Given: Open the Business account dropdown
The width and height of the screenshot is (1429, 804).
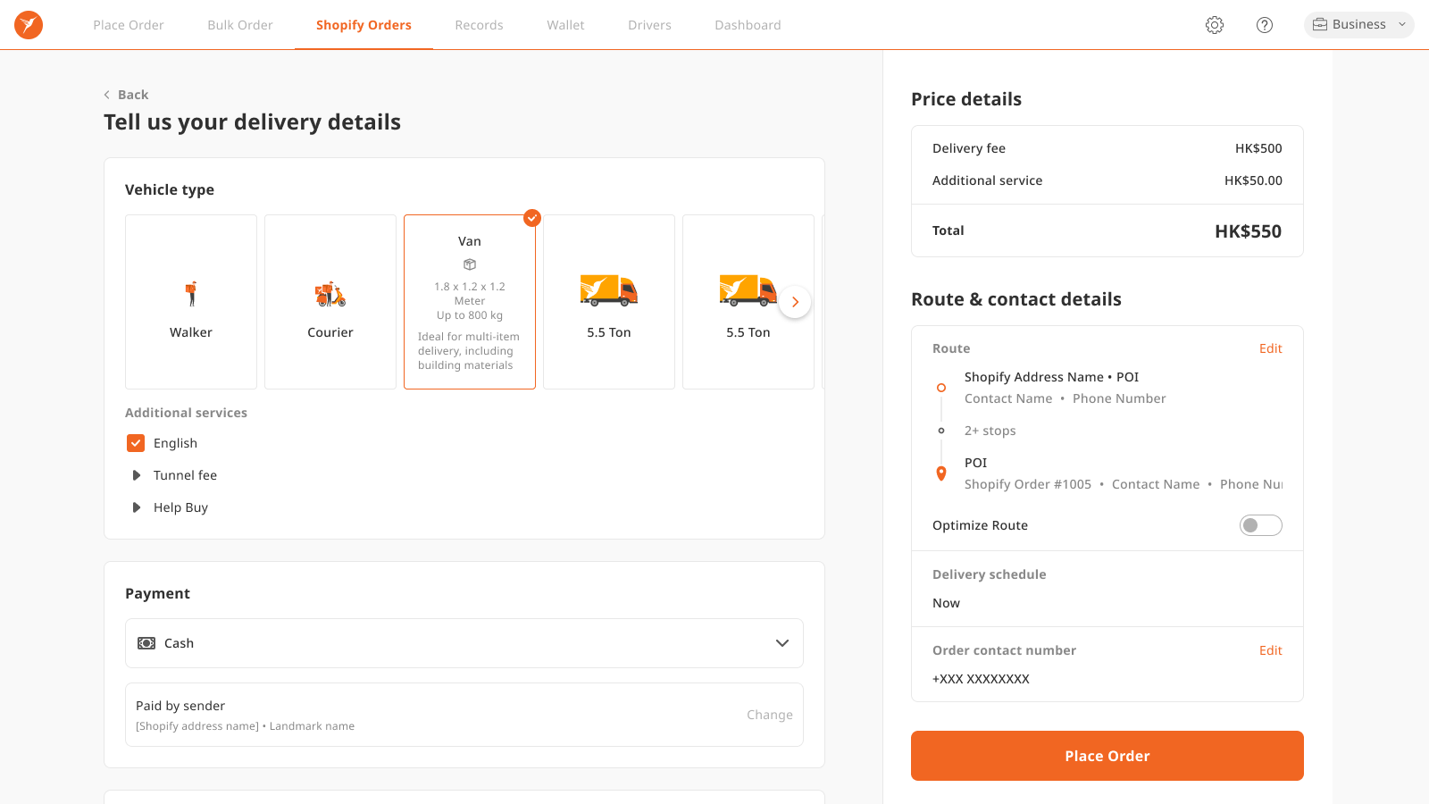Looking at the screenshot, I should (x=1358, y=24).
